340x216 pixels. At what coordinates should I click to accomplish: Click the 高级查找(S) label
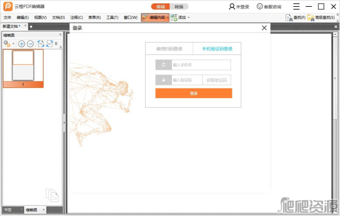point(325,18)
